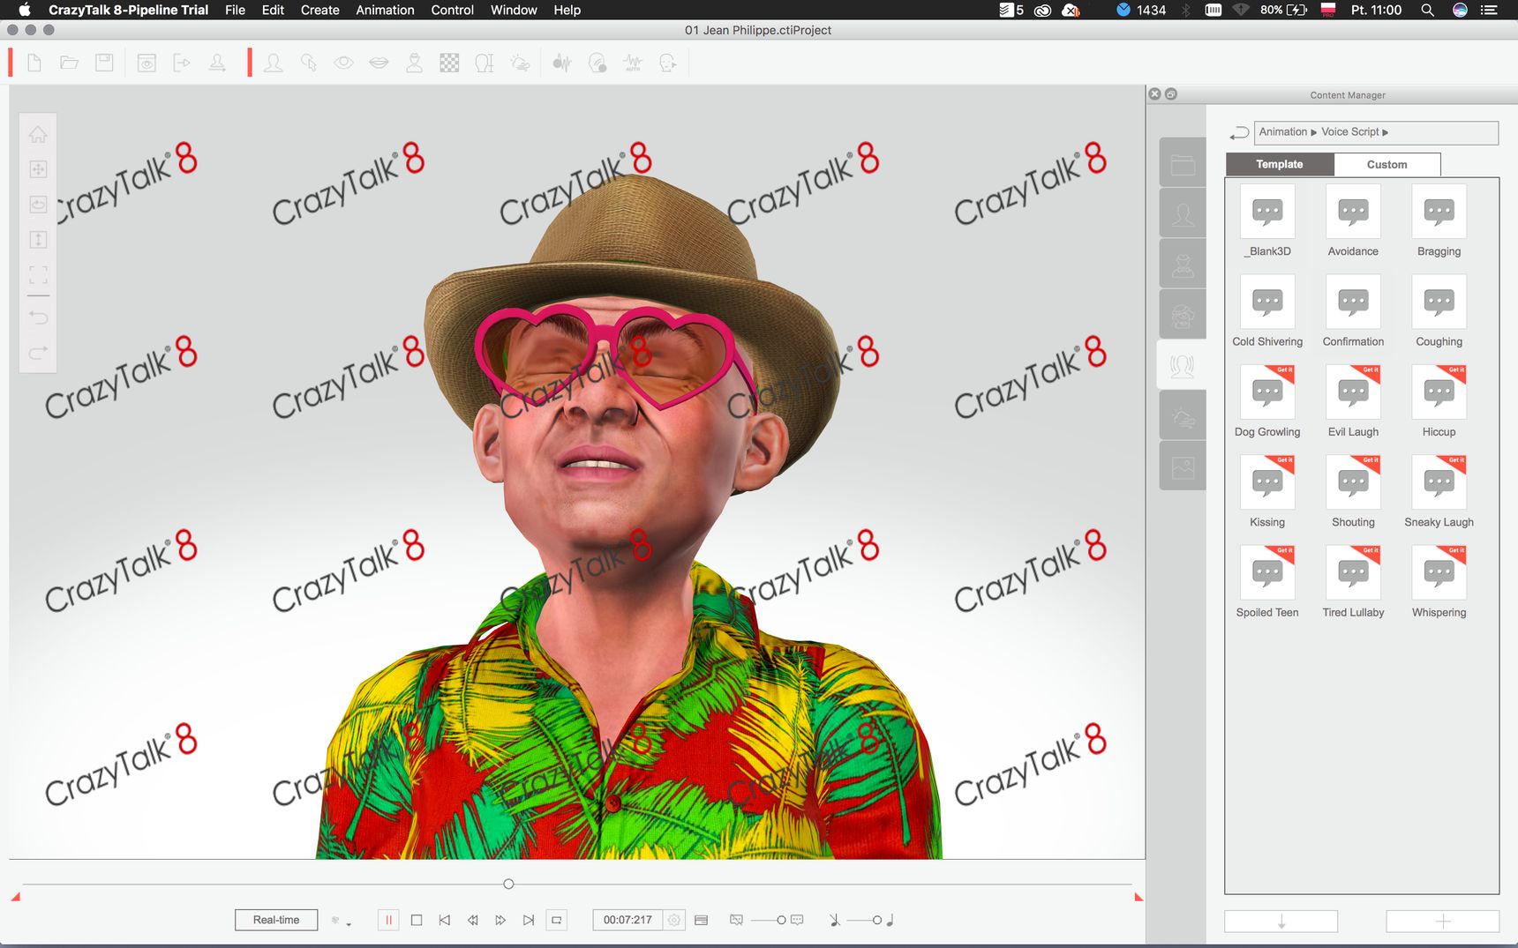Adjust the voice volume slider handle

[x=781, y=920]
